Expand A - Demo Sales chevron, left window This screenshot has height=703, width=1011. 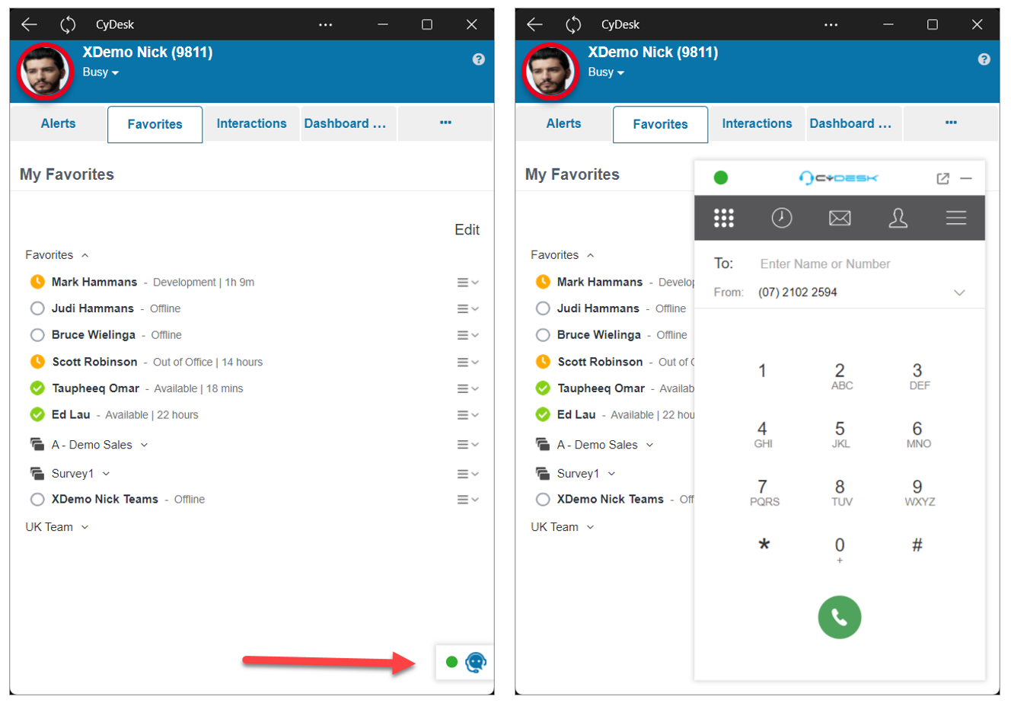click(x=145, y=445)
